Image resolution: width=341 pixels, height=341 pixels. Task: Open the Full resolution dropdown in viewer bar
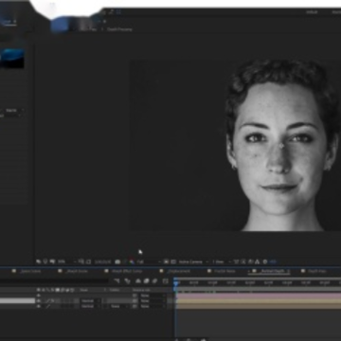tap(149, 261)
